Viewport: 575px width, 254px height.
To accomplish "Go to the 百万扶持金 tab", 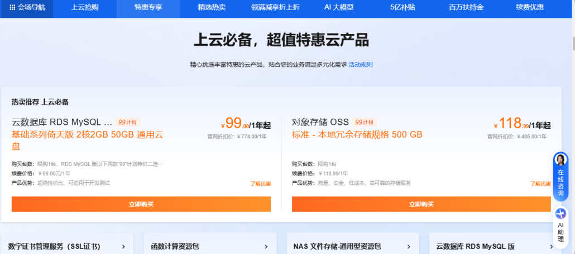I will [466, 7].
